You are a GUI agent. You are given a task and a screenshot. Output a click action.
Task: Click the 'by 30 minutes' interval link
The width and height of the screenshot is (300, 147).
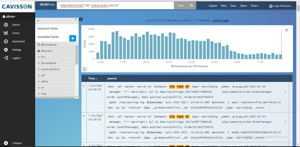221,20
